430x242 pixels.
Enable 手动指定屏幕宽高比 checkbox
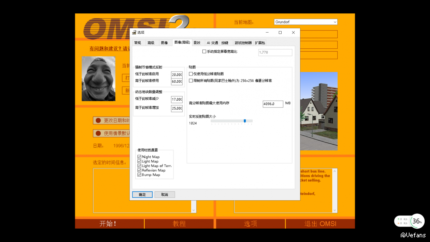(x=204, y=52)
